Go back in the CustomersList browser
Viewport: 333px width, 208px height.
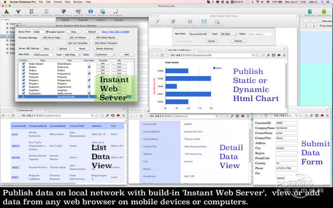[x=3, y=115]
